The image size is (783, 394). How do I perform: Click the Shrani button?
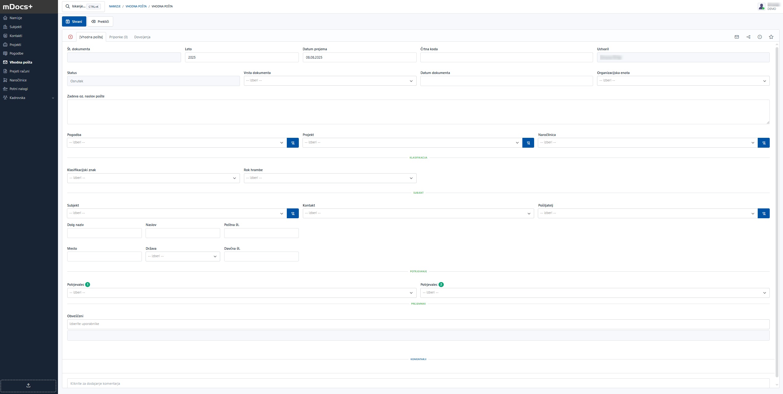coord(74,22)
